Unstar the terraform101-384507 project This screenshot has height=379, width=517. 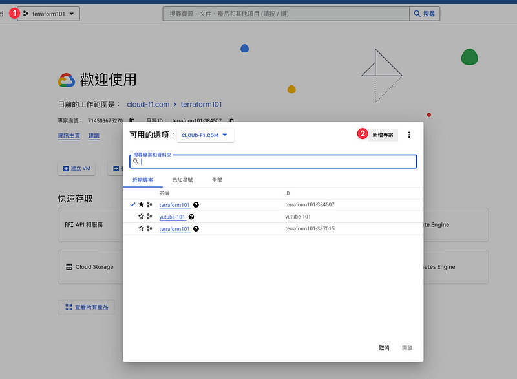pyautogui.click(x=141, y=204)
